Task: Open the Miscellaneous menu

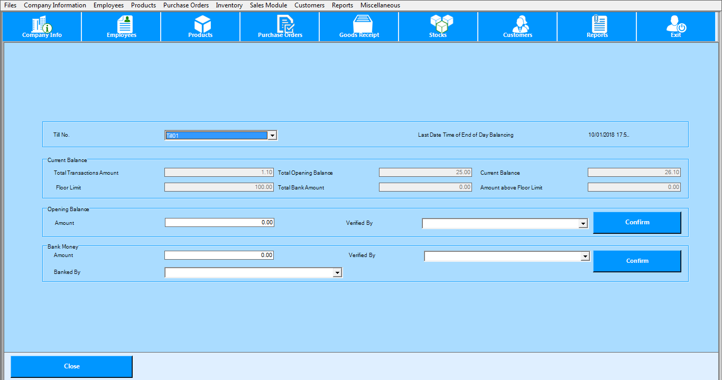Action: coord(380,5)
